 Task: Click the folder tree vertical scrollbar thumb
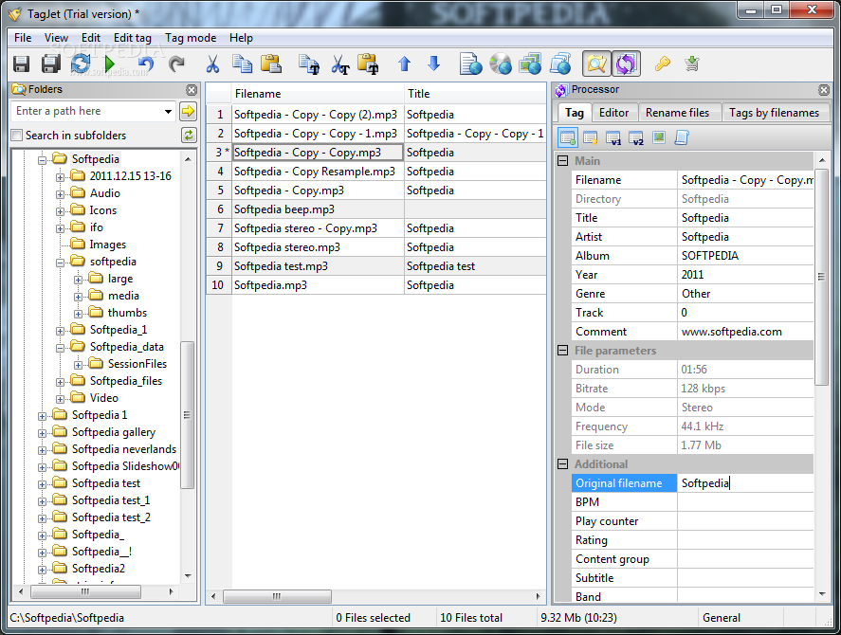click(187, 414)
